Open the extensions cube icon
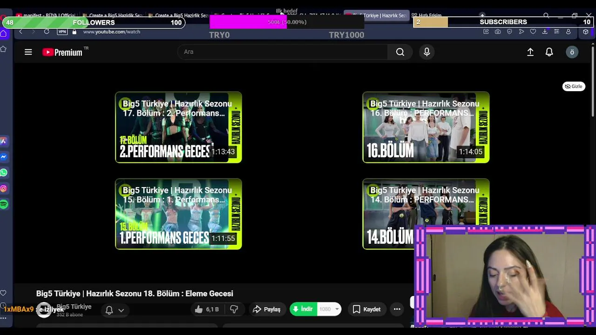Viewport: 596px width, 335px height. tap(586, 32)
